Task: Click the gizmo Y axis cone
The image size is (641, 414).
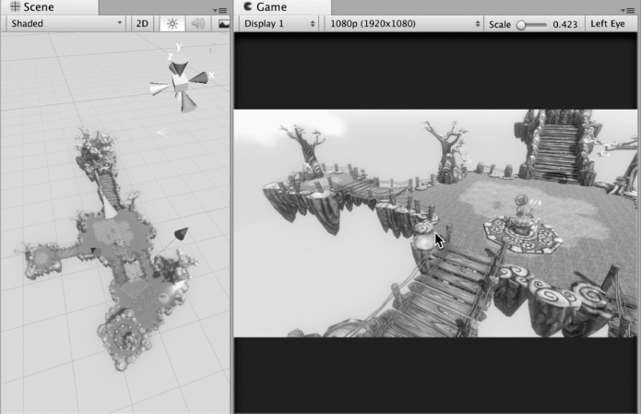Action: 179,67
